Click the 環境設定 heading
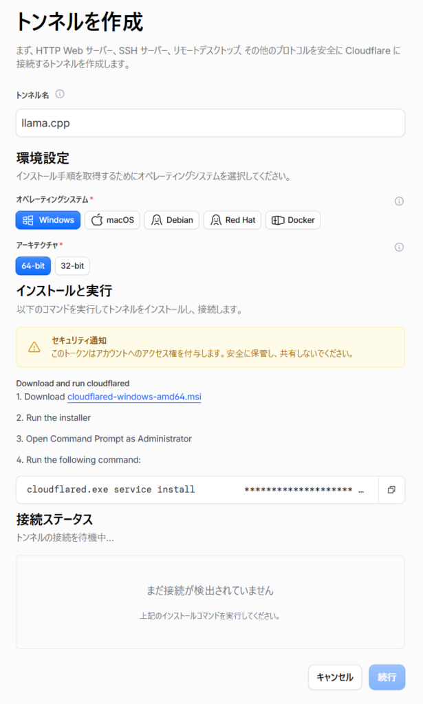 pyautogui.click(x=43, y=158)
